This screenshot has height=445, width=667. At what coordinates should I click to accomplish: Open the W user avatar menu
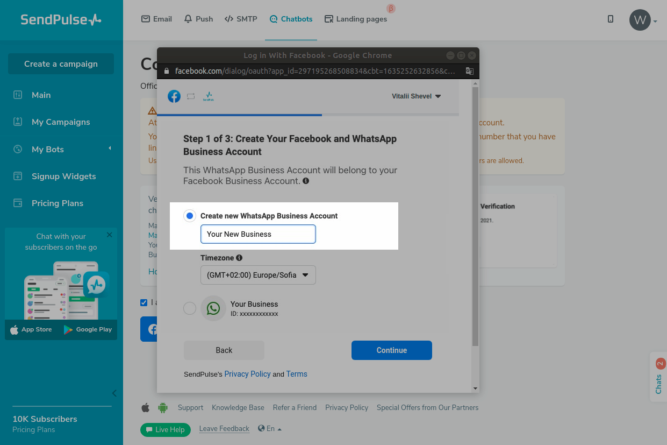(643, 20)
